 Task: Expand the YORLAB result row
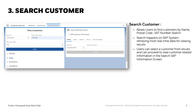pyautogui.click(x=7, y=54)
